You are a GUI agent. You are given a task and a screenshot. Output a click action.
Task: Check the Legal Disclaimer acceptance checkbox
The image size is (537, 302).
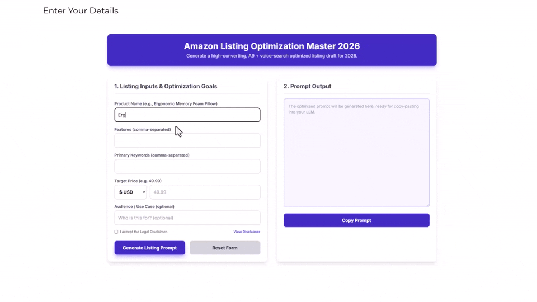(116, 232)
